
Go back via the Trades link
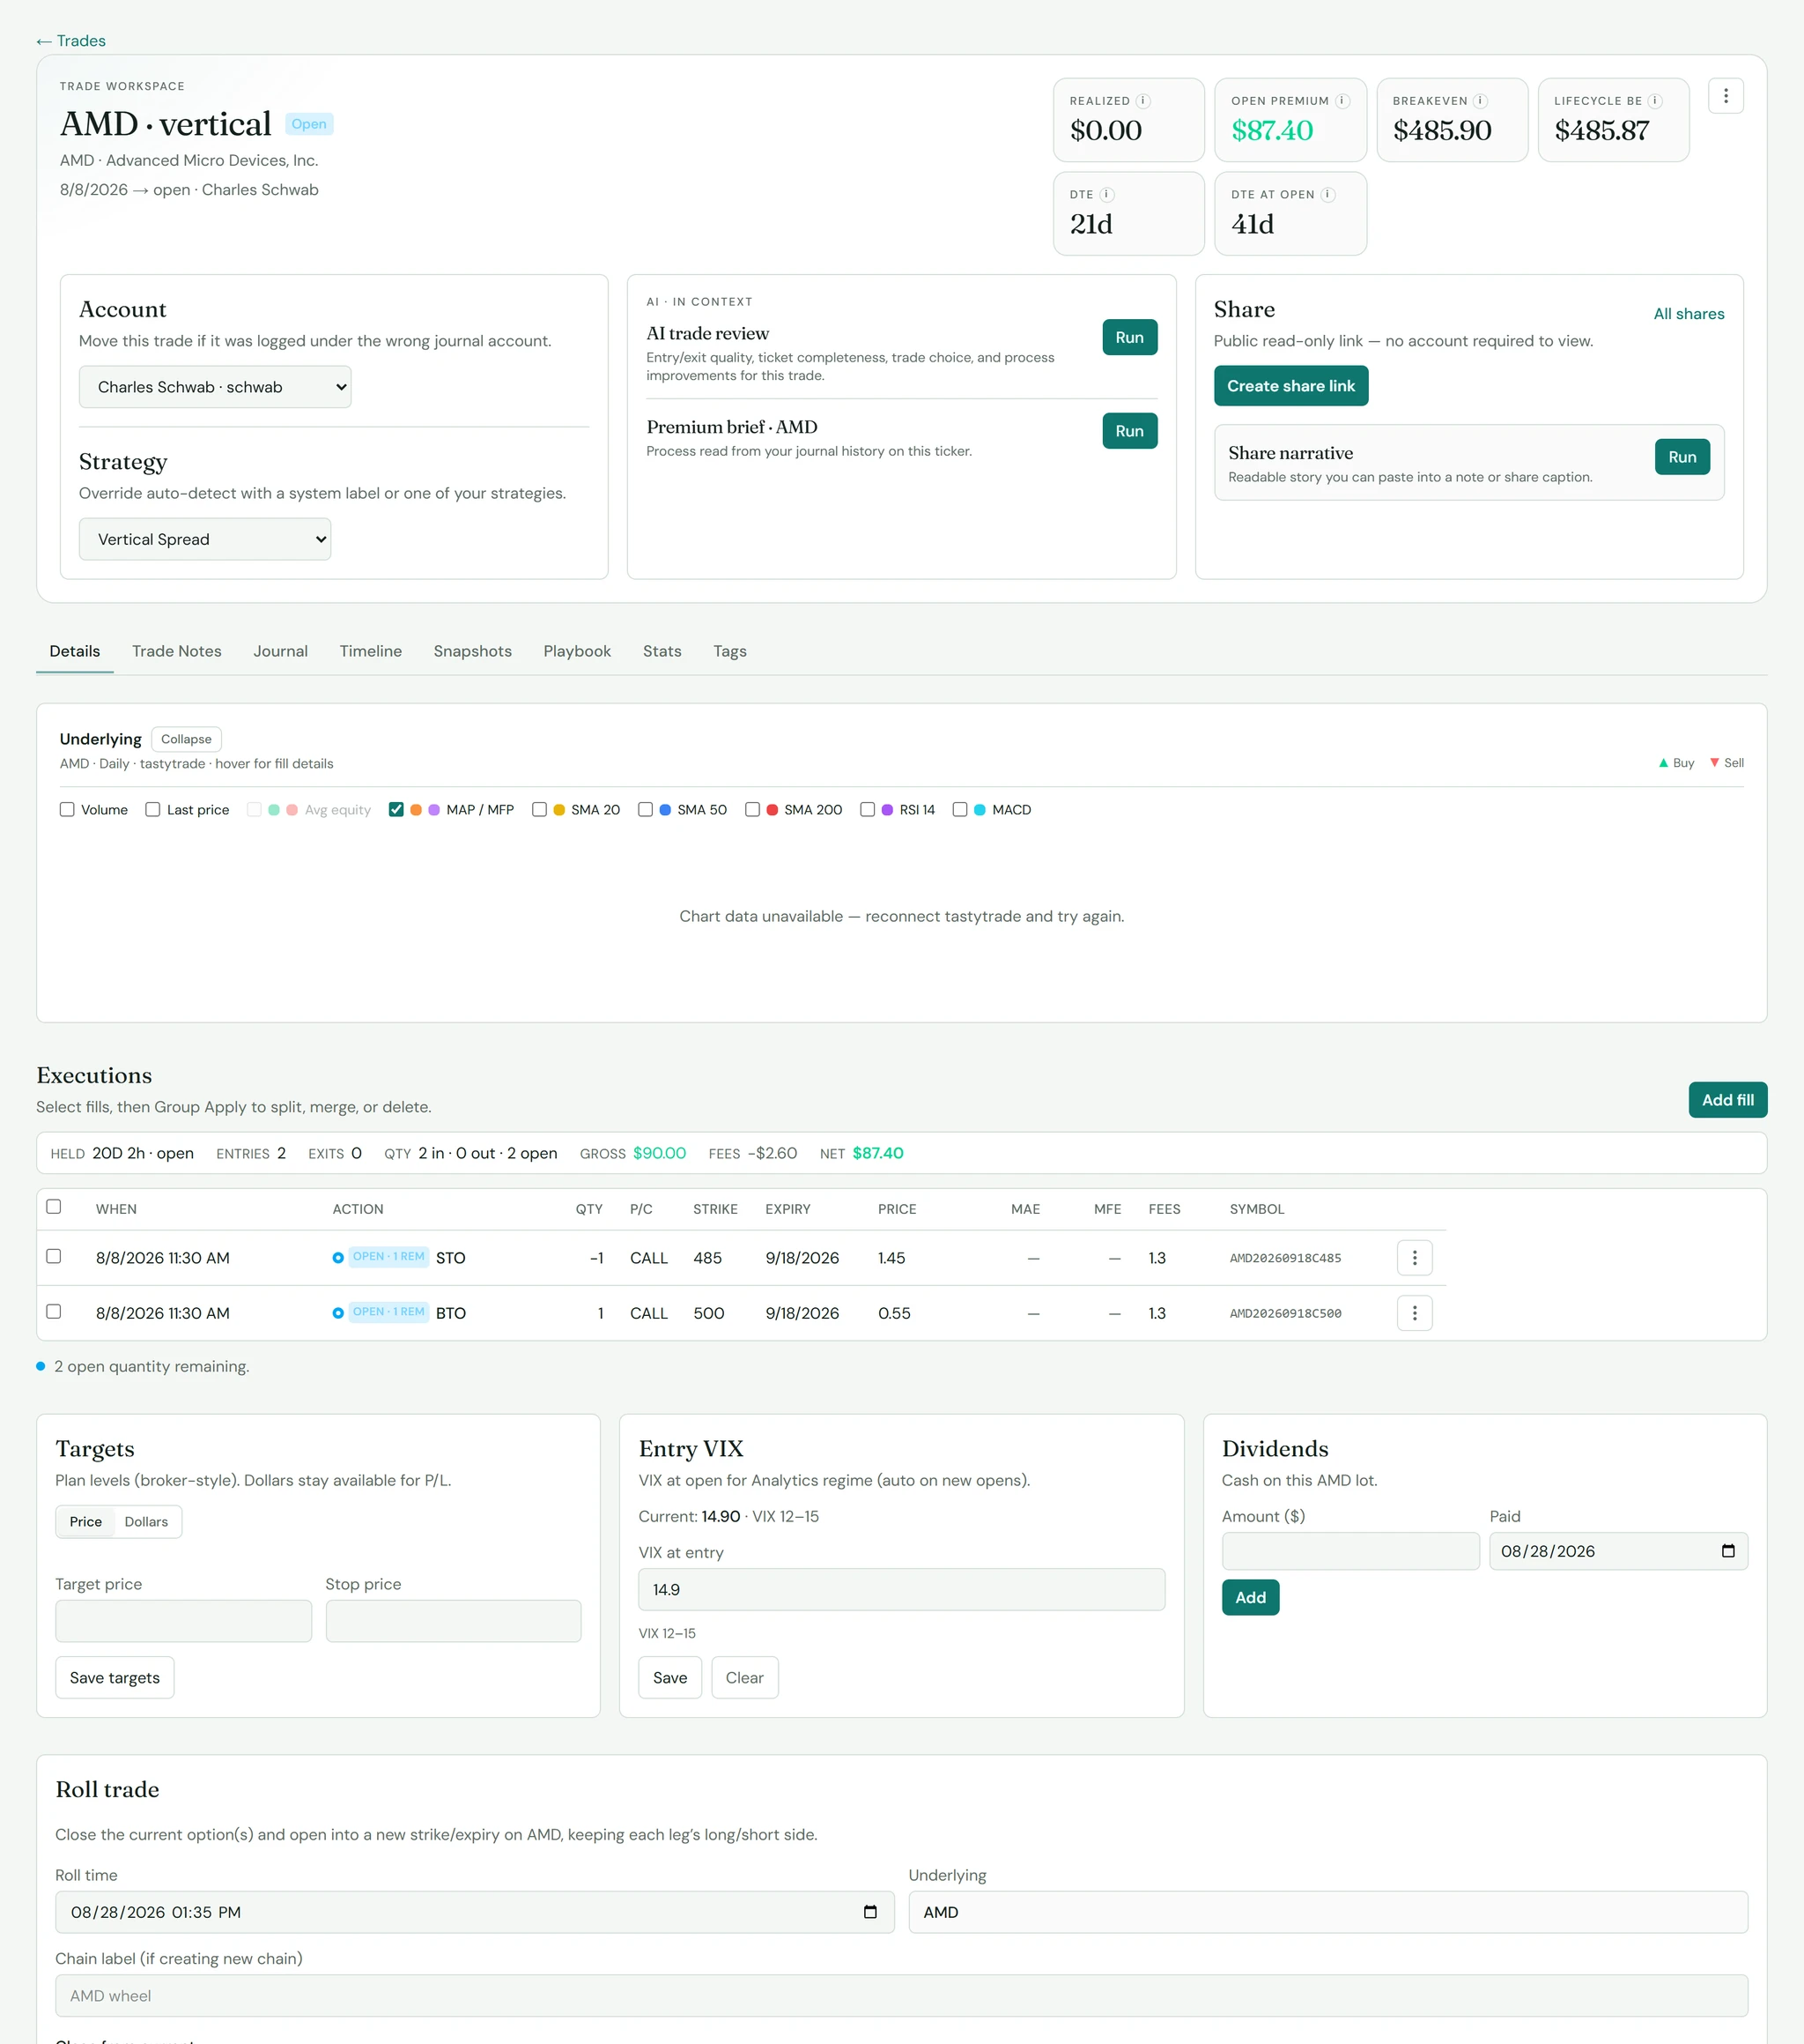(x=71, y=41)
